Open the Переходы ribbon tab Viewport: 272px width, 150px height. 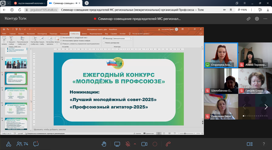[53, 34]
